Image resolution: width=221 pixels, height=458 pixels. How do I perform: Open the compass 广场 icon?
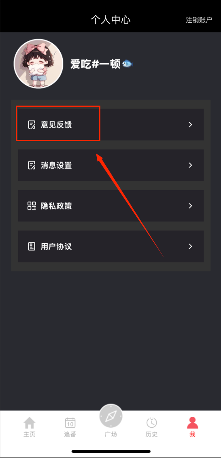click(111, 416)
